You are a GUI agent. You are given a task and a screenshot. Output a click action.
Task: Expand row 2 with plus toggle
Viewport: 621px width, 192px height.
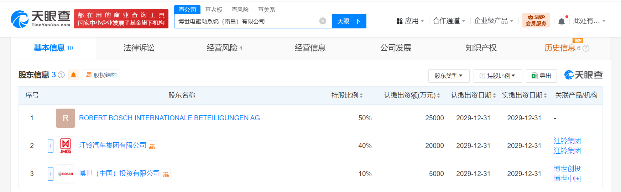51,146
